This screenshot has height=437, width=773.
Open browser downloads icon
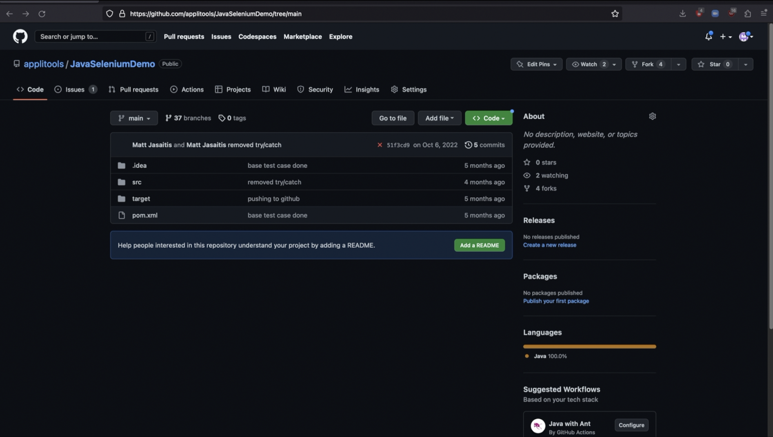click(682, 13)
